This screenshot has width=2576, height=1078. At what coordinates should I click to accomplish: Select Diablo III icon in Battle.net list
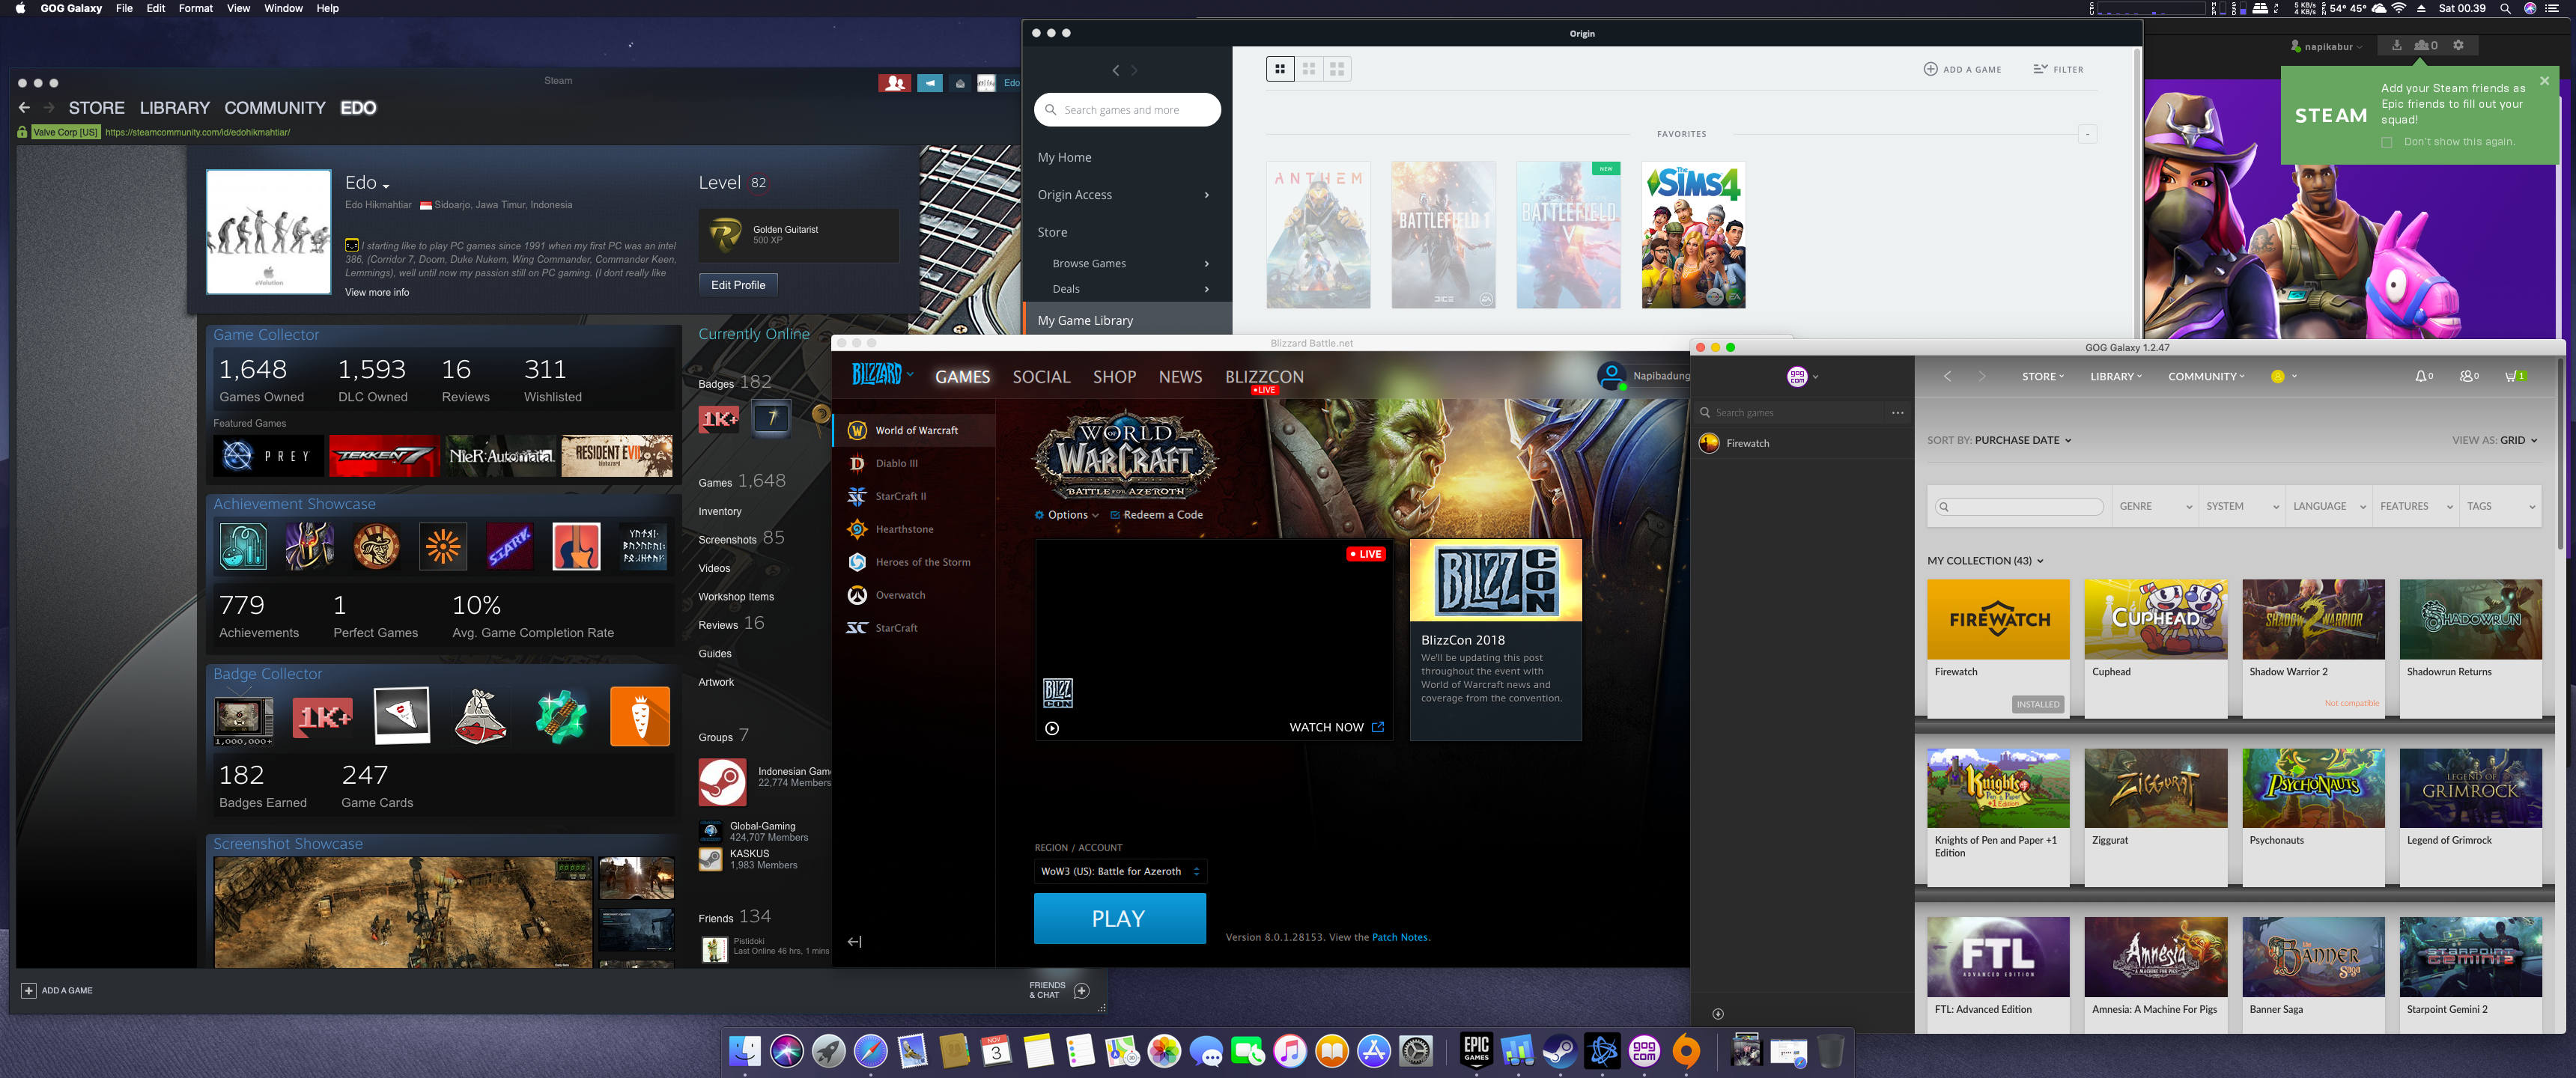(x=857, y=463)
